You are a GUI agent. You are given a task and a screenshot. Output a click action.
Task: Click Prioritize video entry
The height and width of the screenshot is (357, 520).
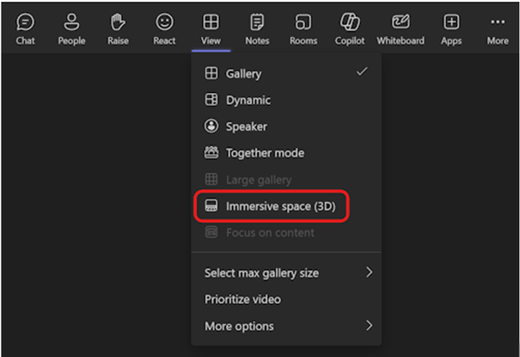pos(242,299)
